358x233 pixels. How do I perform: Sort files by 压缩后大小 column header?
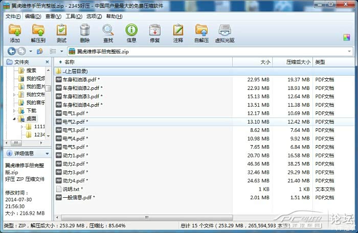(x=292, y=62)
